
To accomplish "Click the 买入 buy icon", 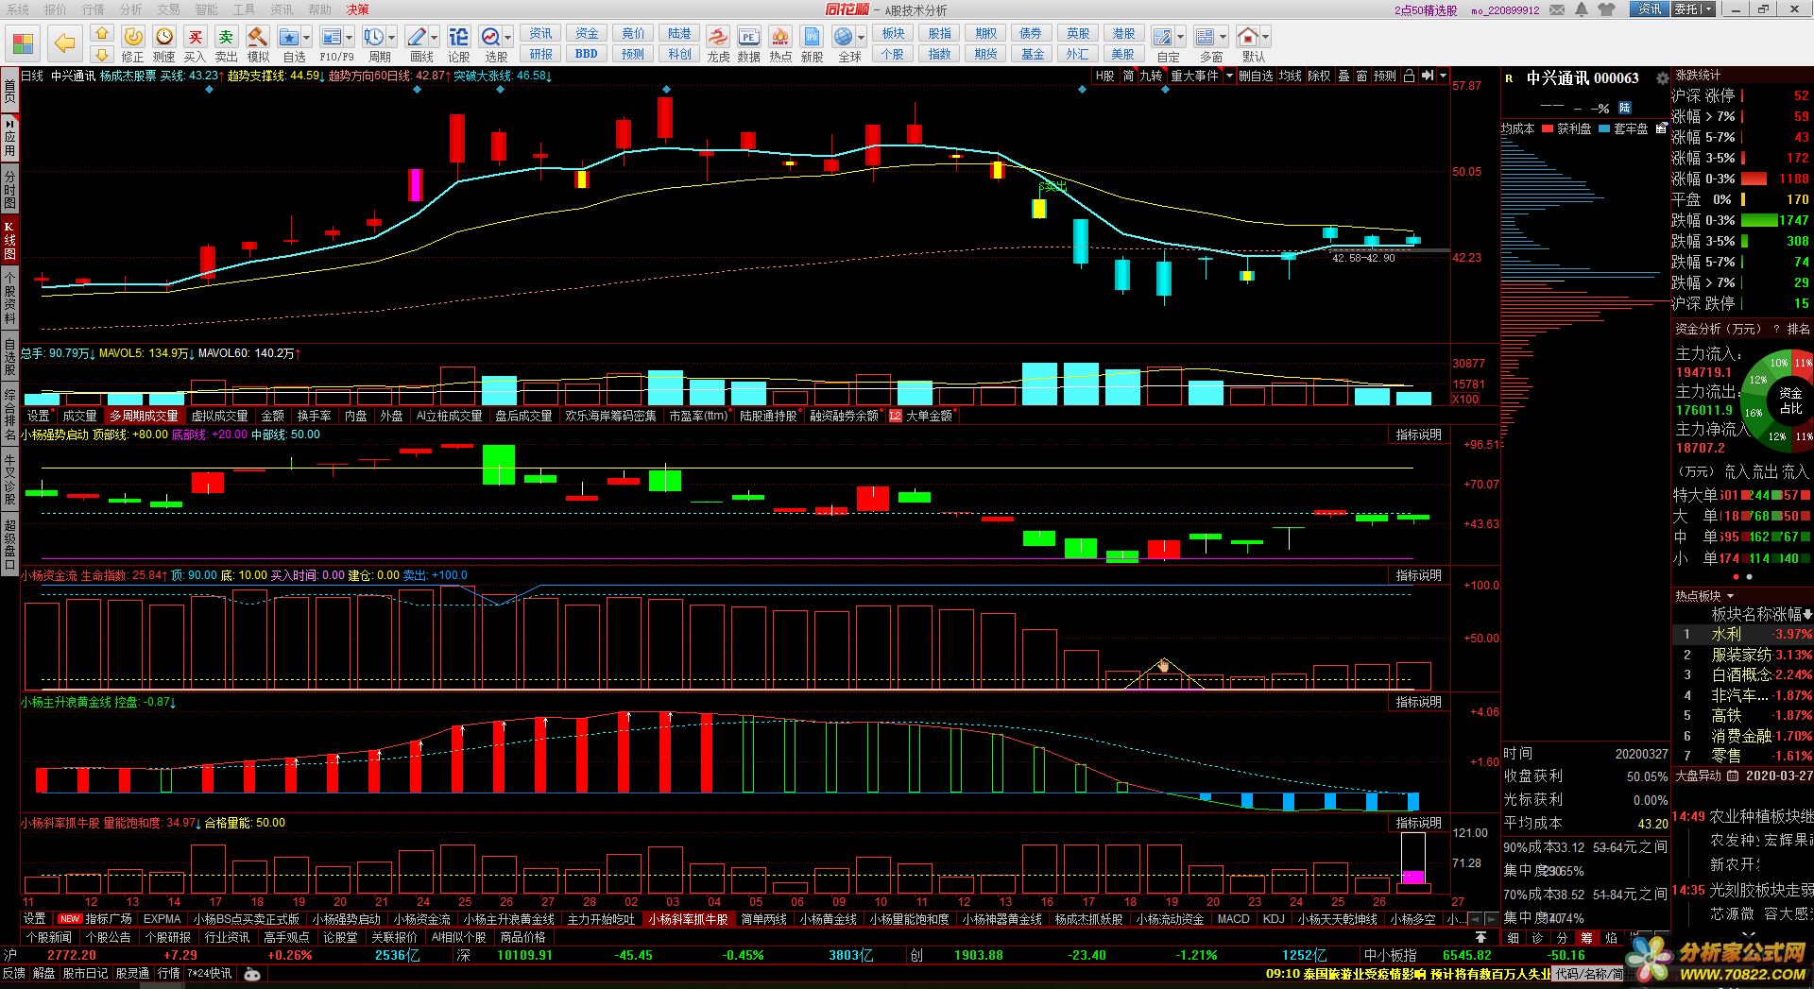I will (x=196, y=37).
